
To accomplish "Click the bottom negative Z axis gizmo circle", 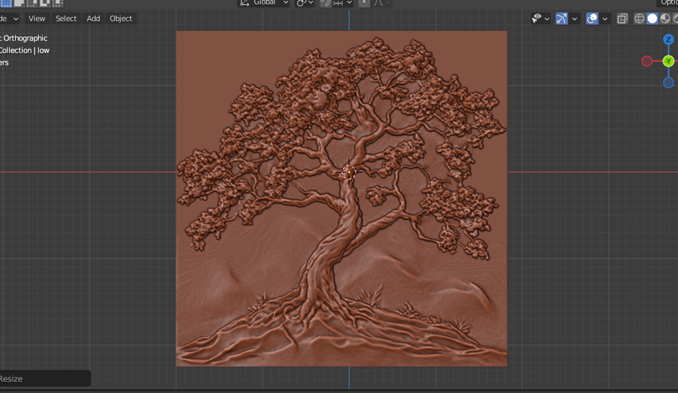I will (668, 83).
